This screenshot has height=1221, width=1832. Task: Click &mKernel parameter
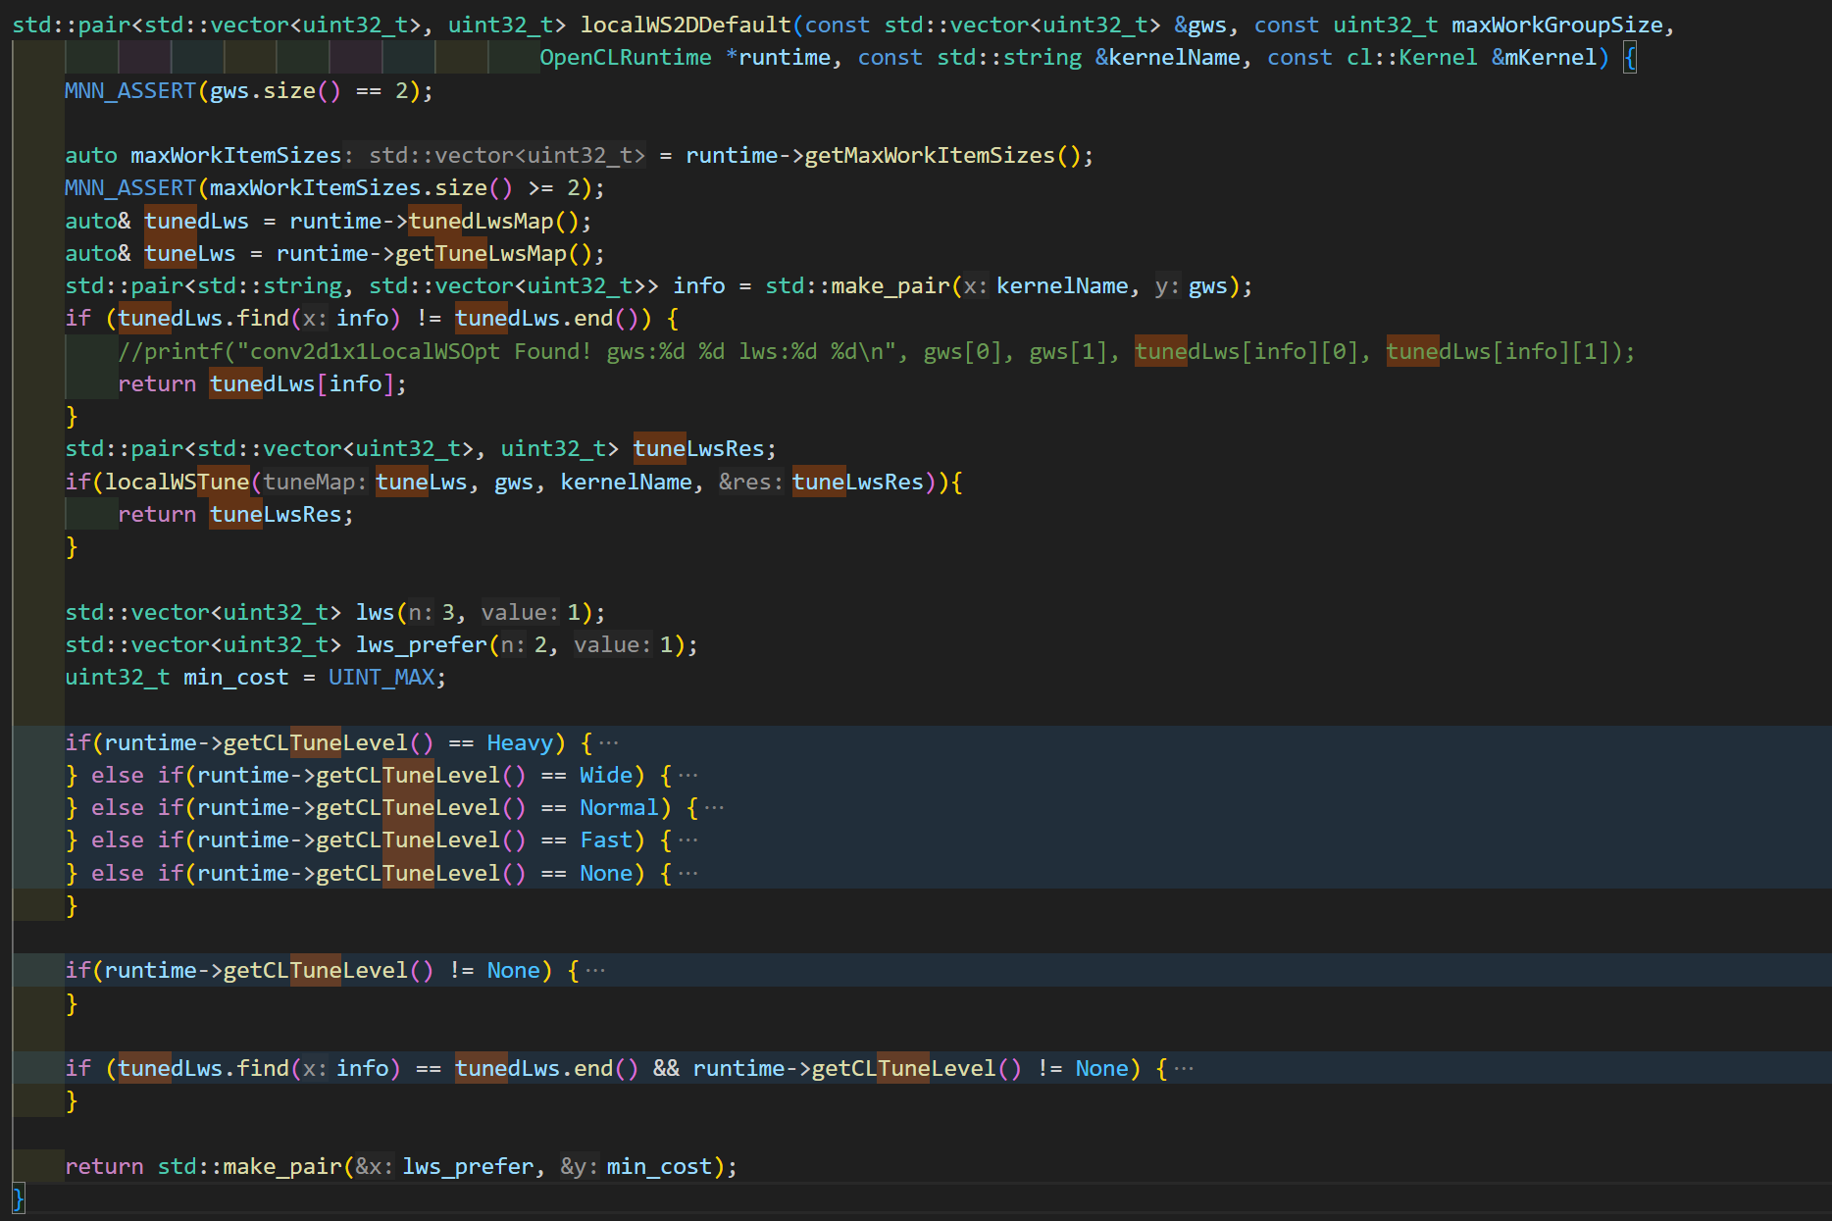(1544, 57)
